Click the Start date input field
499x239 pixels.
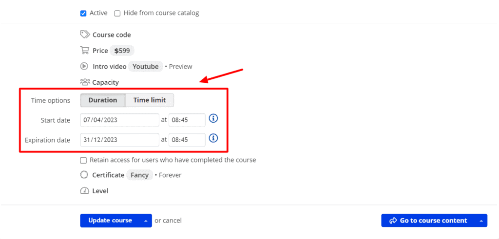pos(119,120)
